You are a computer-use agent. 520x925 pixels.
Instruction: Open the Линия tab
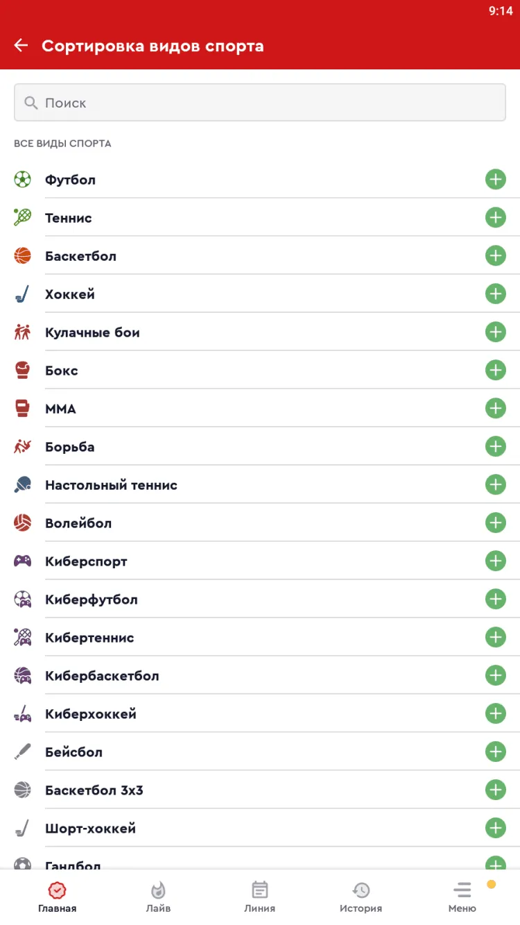[x=259, y=897]
